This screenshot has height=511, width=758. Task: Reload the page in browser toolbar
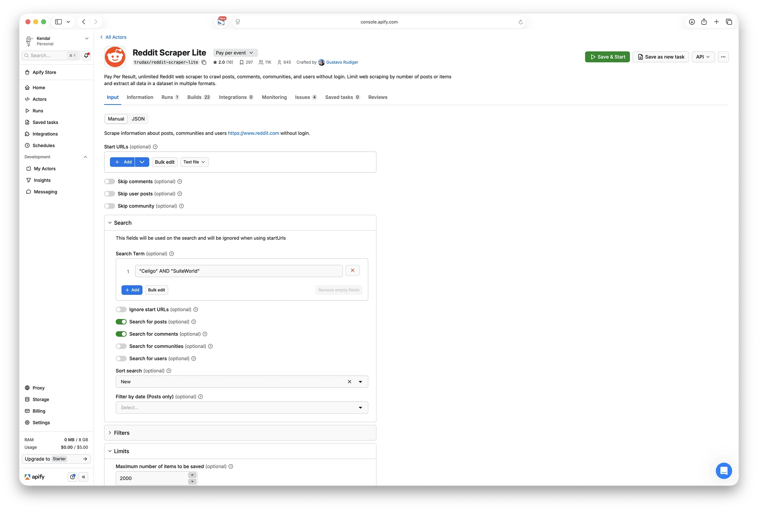click(x=520, y=22)
